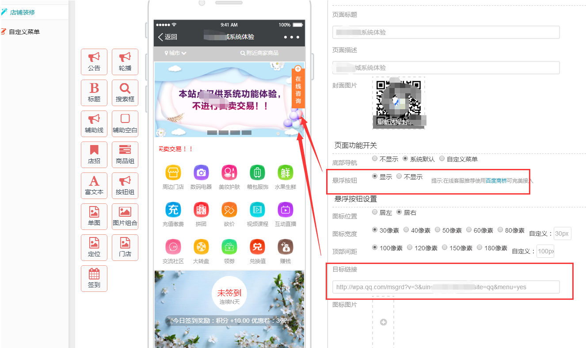Viewport: 586px width, 348px height.
Task: Insert a 富文本 rich text block
Action: tap(94, 185)
